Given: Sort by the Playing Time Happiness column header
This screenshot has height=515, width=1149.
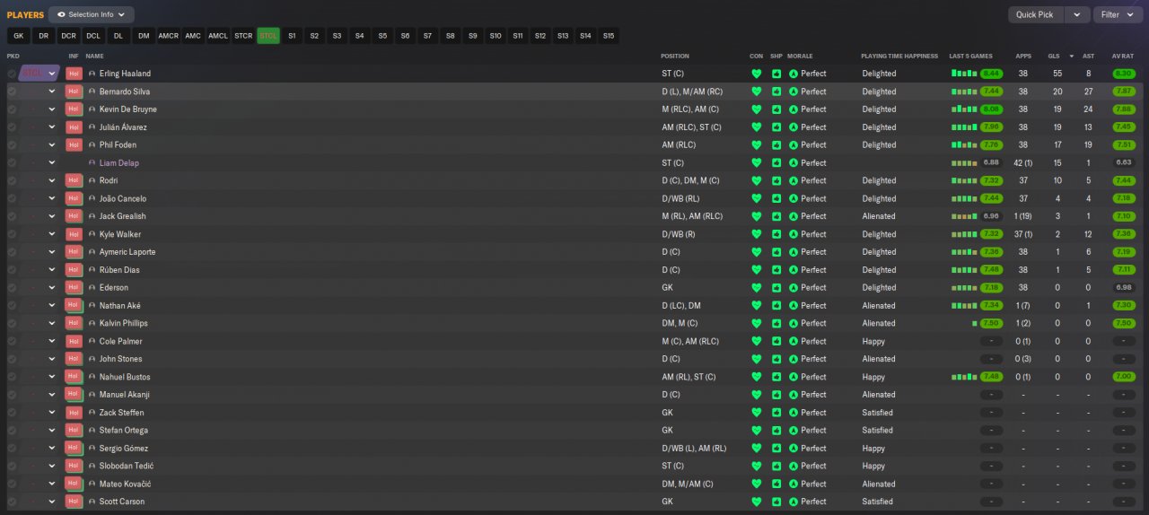Looking at the screenshot, I should click(x=899, y=57).
